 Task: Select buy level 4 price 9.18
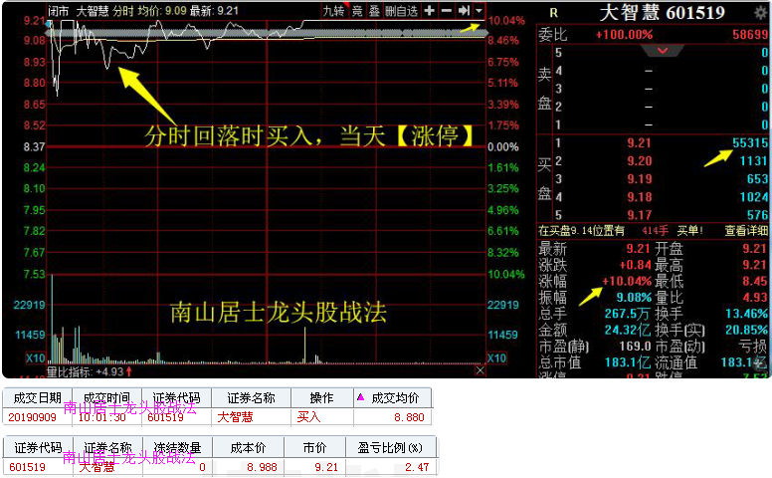tap(639, 197)
